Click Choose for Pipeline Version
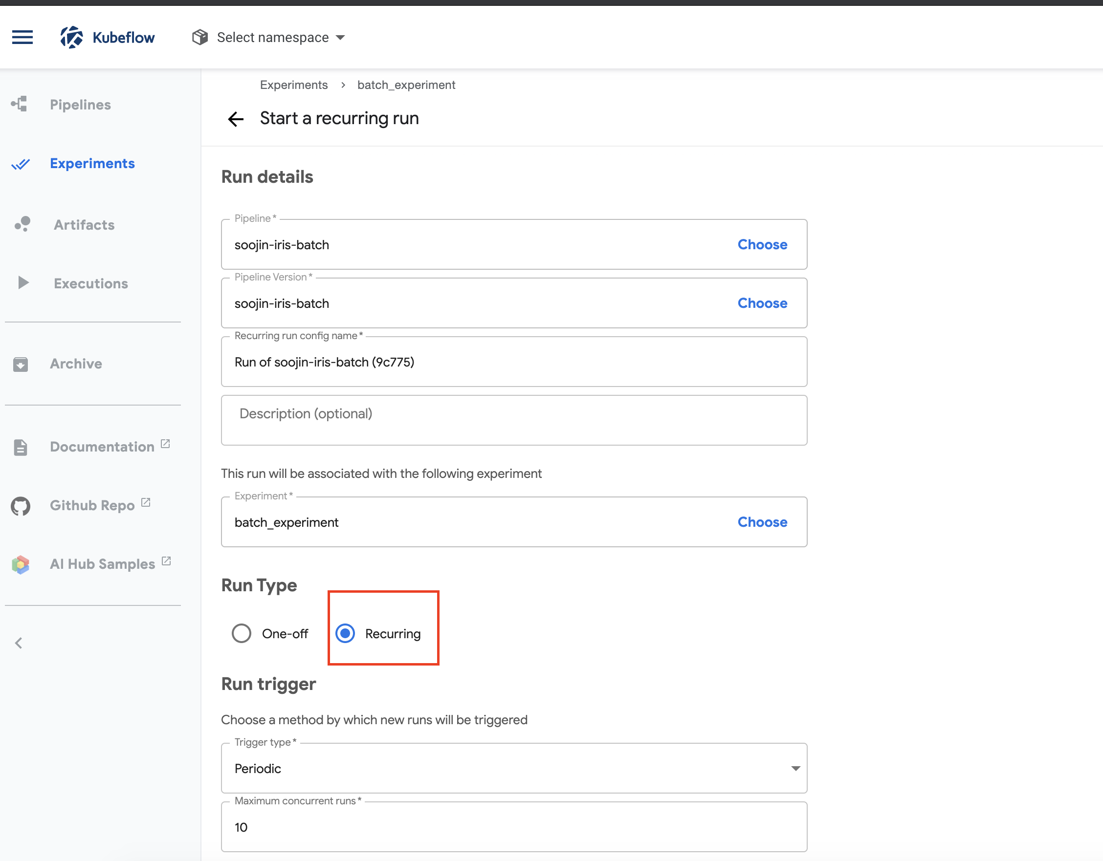The image size is (1103, 861). coord(762,303)
